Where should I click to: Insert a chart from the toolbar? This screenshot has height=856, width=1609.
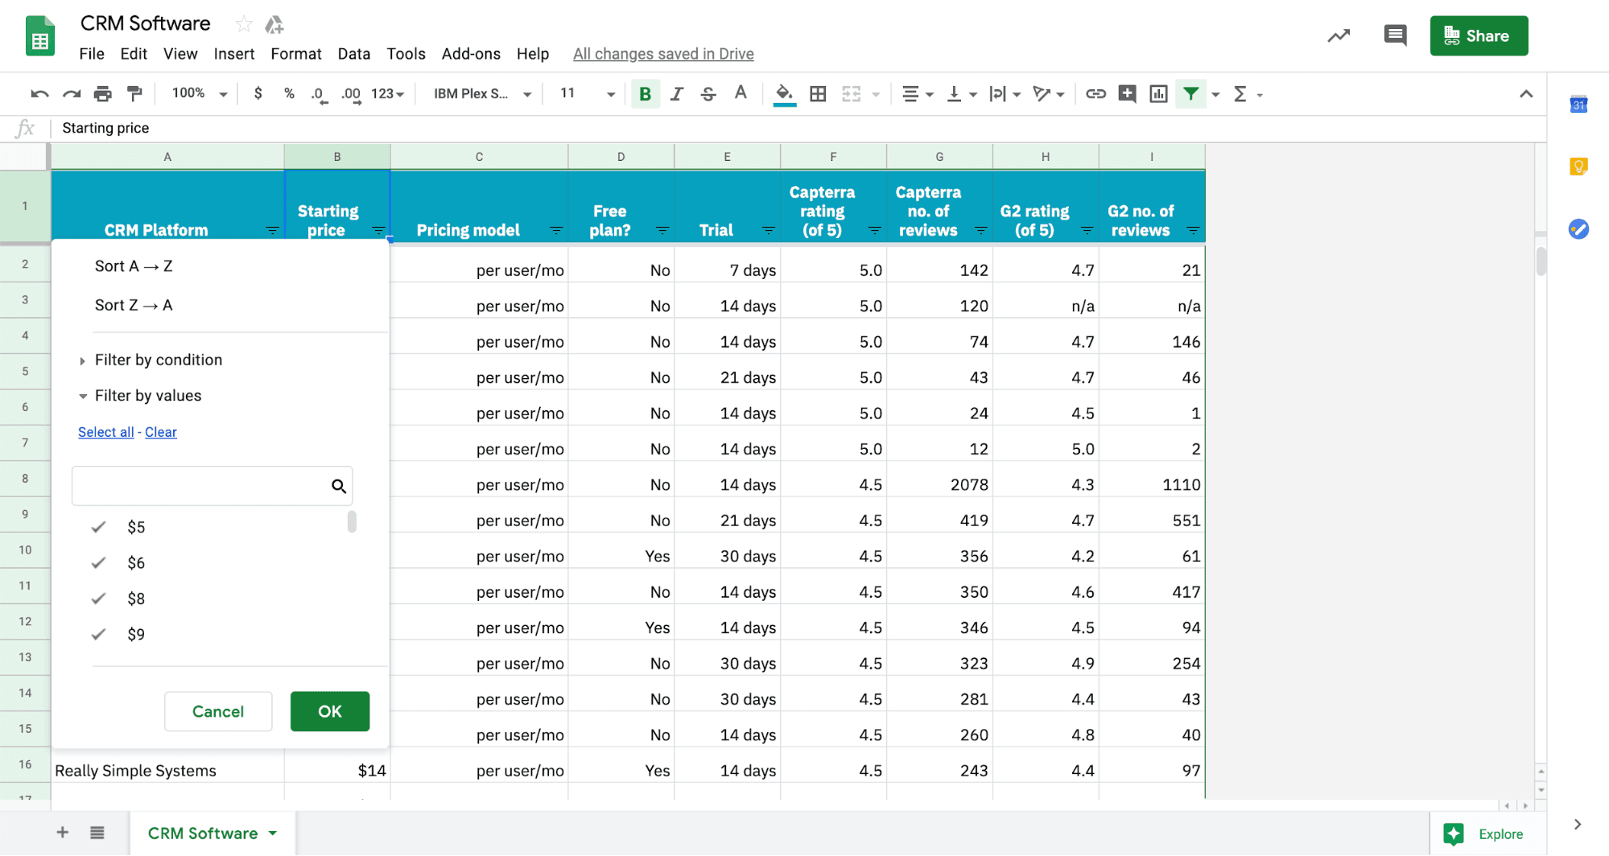coord(1158,94)
